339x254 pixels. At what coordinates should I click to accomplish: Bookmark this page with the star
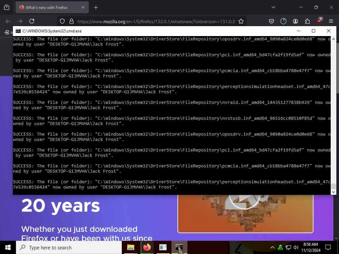tap(241, 21)
